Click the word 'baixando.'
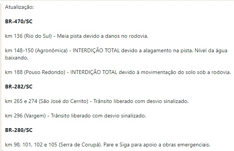 [x=16, y=58]
